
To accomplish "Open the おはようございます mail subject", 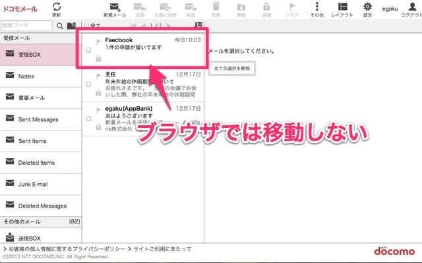I will [x=129, y=115].
